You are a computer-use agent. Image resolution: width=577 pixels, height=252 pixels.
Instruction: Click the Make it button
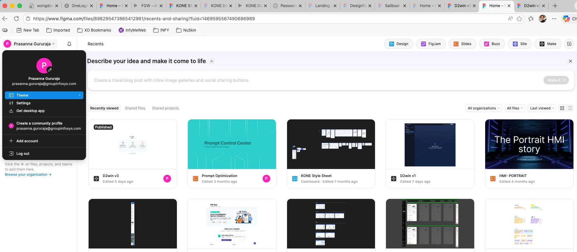556,80
